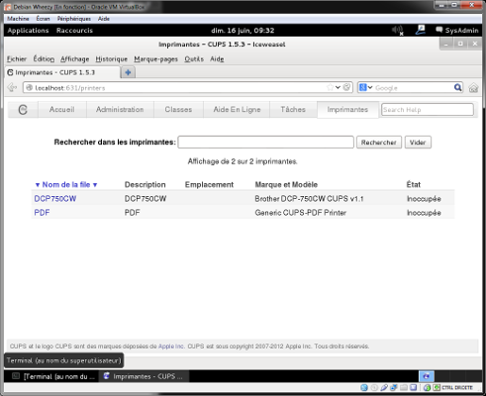Click the sort arrow right of Nom de la file

[x=95, y=185]
